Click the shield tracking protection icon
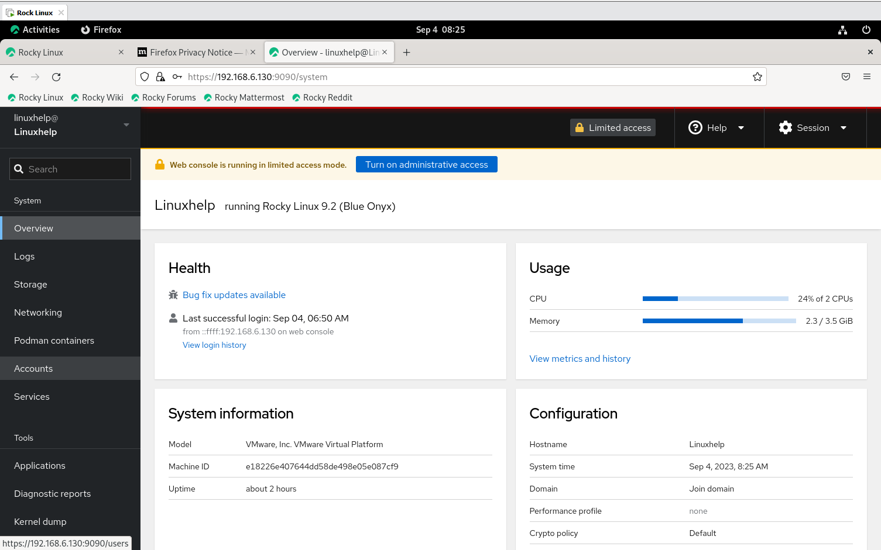This screenshot has width=881, height=550. coord(145,77)
